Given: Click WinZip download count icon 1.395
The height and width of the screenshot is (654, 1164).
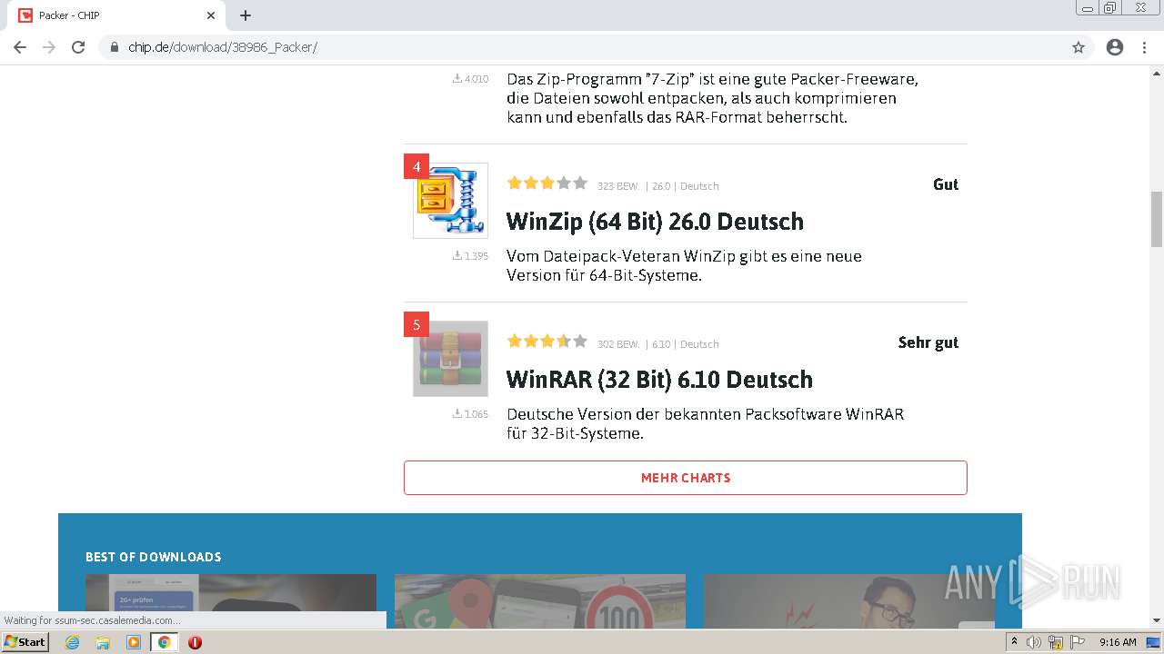Looking at the screenshot, I should click(x=470, y=256).
